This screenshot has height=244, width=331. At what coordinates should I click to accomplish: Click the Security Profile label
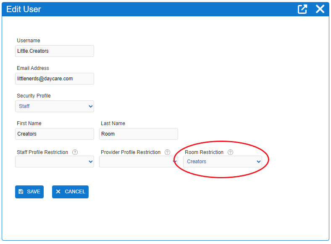pos(34,96)
